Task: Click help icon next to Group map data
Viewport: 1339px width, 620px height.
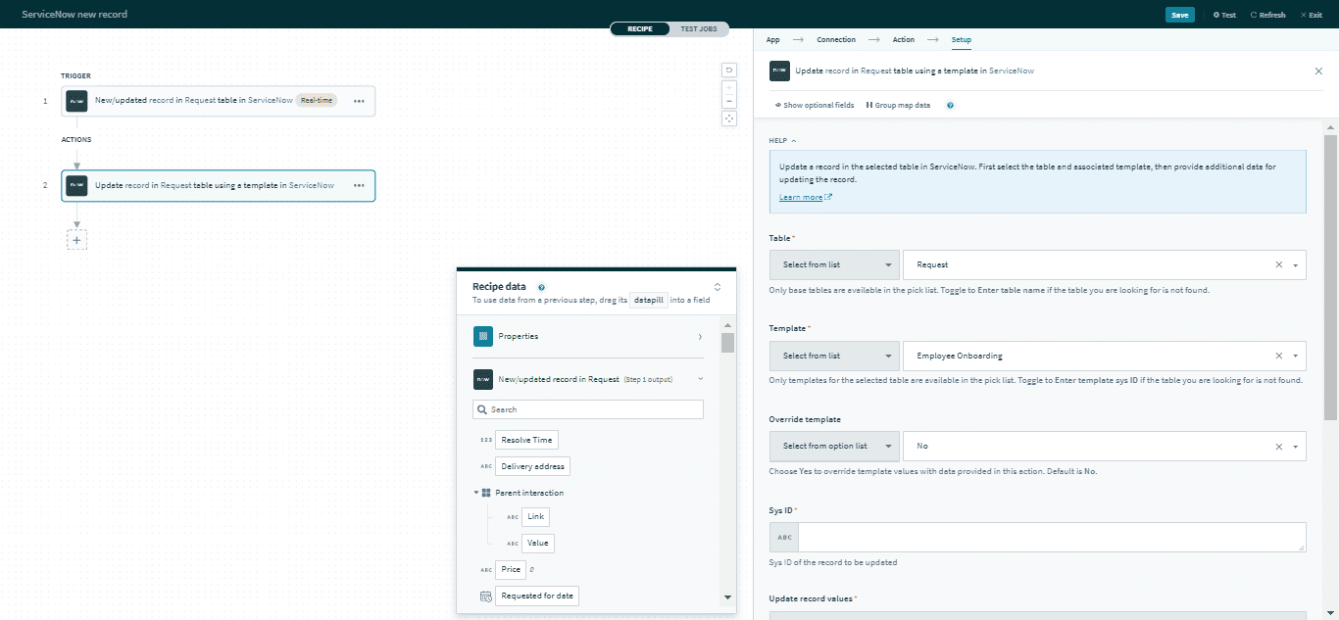Action: pyautogui.click(x=950, y=106)
